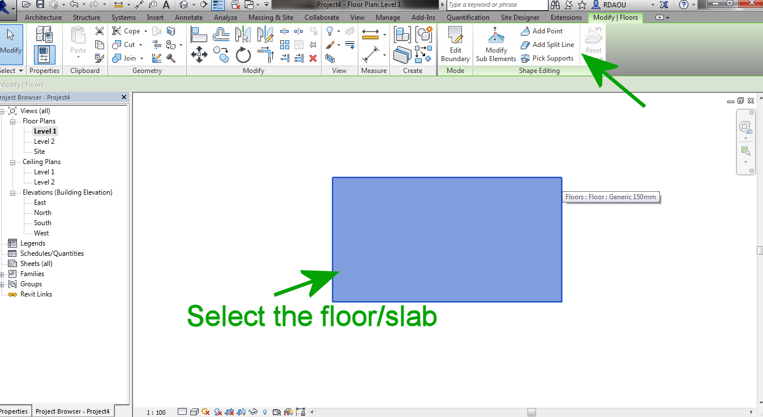Open the Annotate ribbon tab
The height and width of the screenshot is (417, 763).
189,18
